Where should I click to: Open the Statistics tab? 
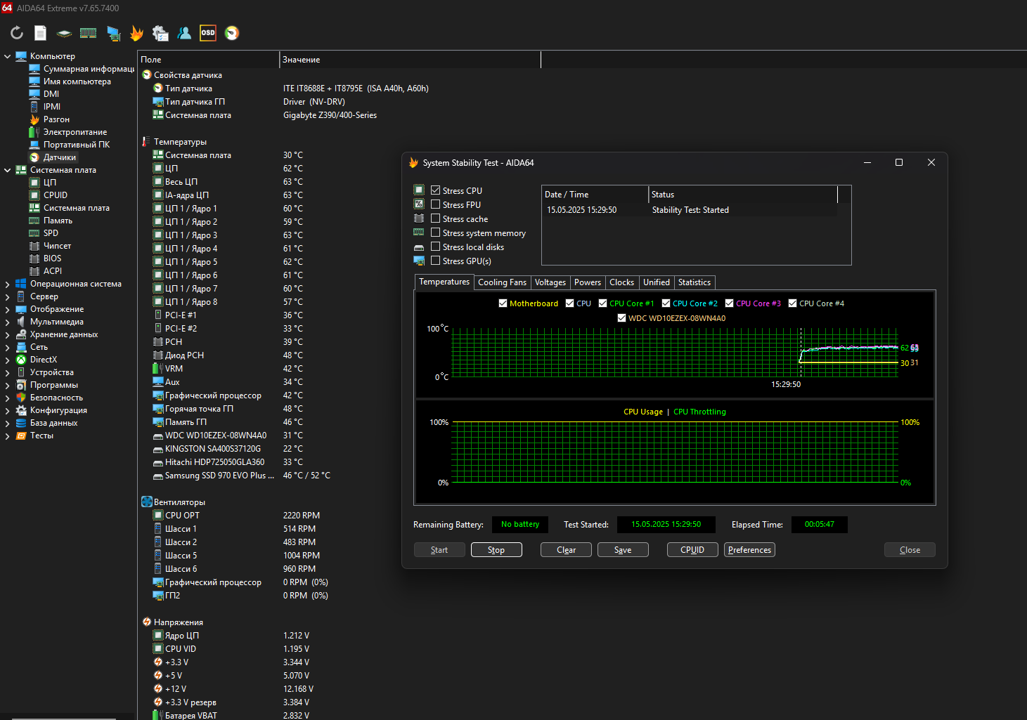pos(694,282)
